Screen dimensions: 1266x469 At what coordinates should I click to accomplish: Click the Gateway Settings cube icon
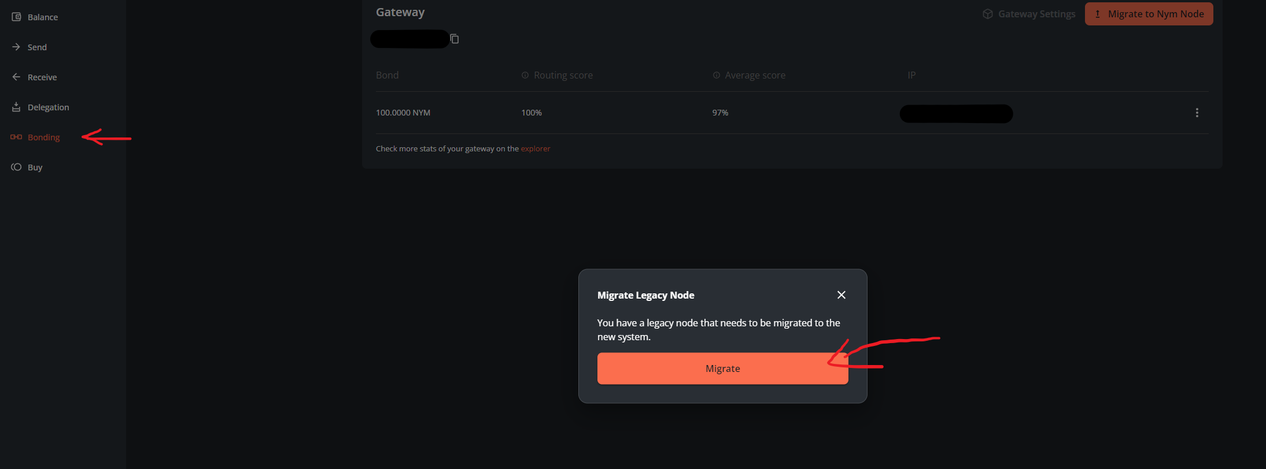point(988,14)
